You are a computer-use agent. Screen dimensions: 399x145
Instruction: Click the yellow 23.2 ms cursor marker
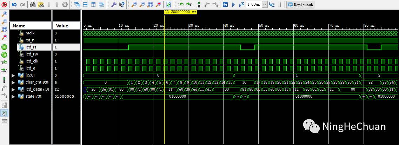[180, 12]
